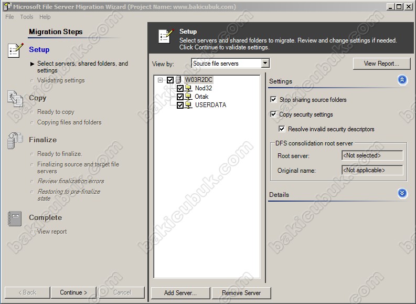Click the Back button
This screenshot has width=416, height=304.
point(28,292)
